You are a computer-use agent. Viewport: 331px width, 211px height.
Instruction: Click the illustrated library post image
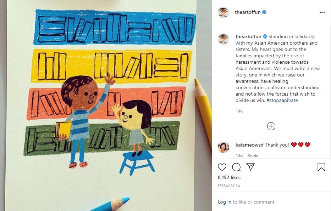point(106,105)
